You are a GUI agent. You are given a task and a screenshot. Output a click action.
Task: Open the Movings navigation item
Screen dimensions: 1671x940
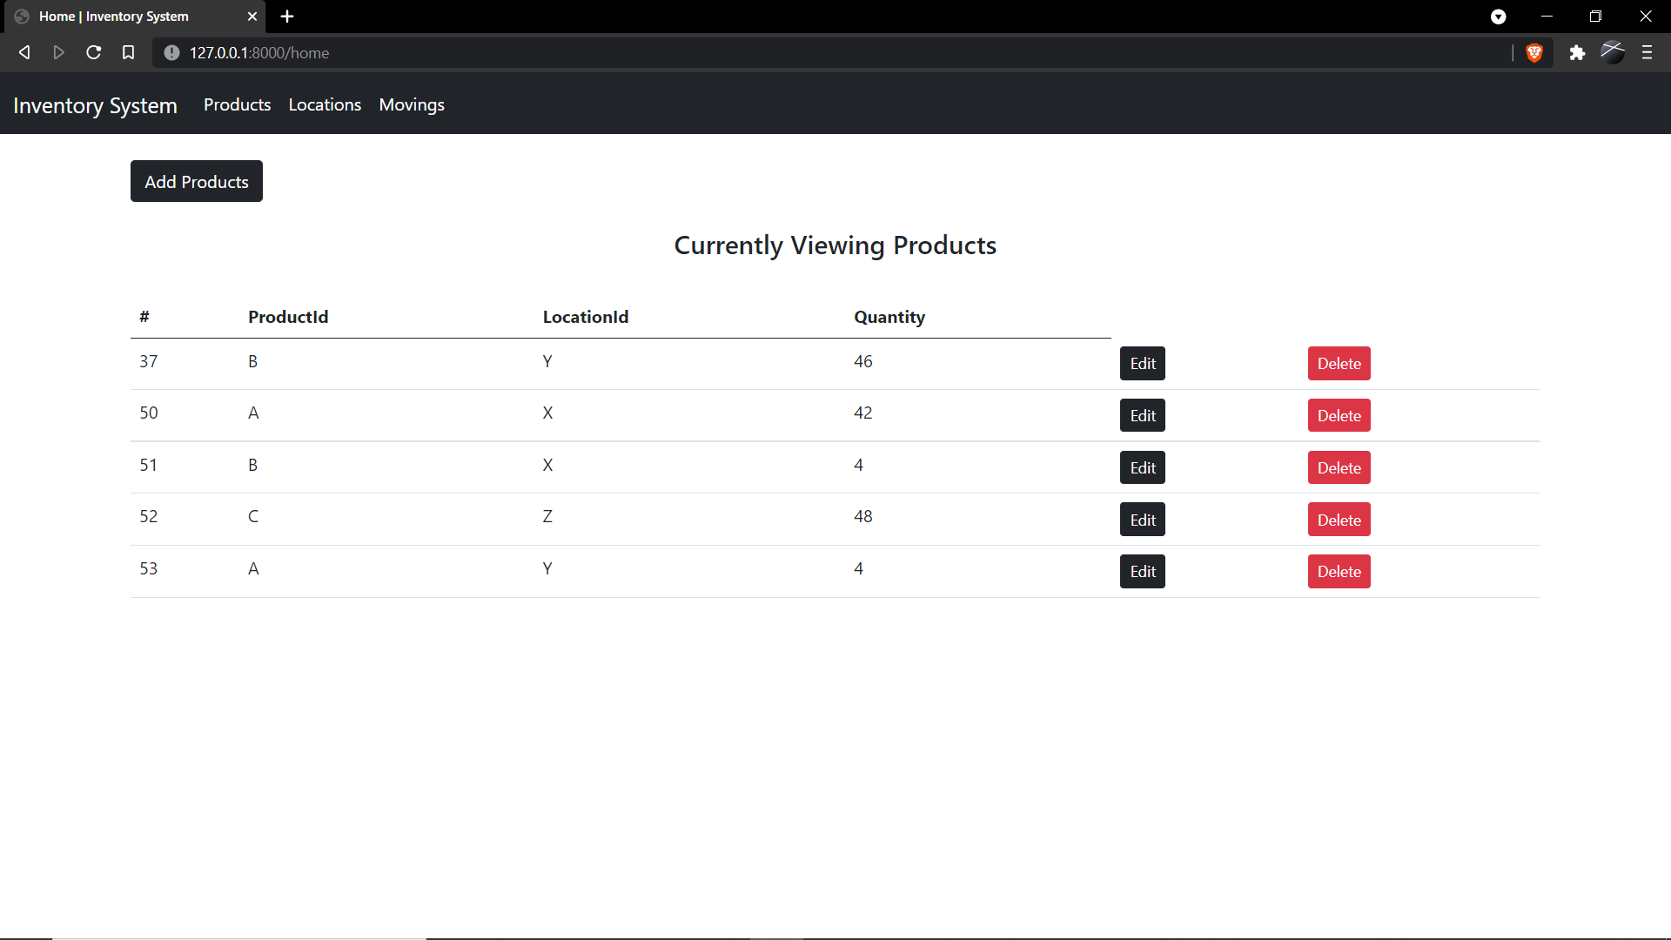pyautogui.click(x=411, y=104)
